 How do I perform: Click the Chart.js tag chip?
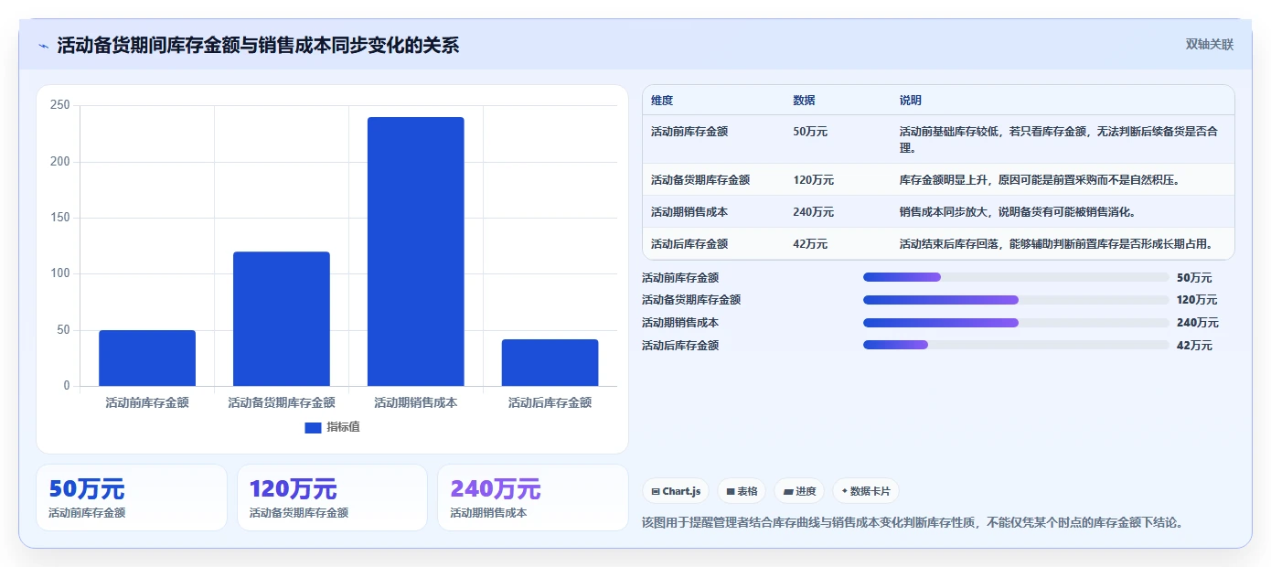676,491
